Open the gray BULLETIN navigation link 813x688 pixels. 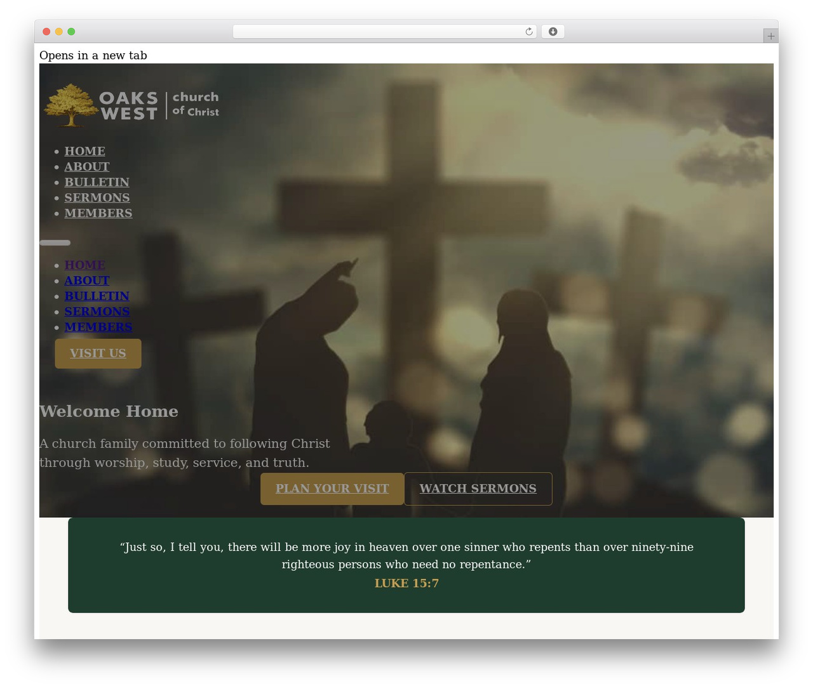tap(97, 182)
